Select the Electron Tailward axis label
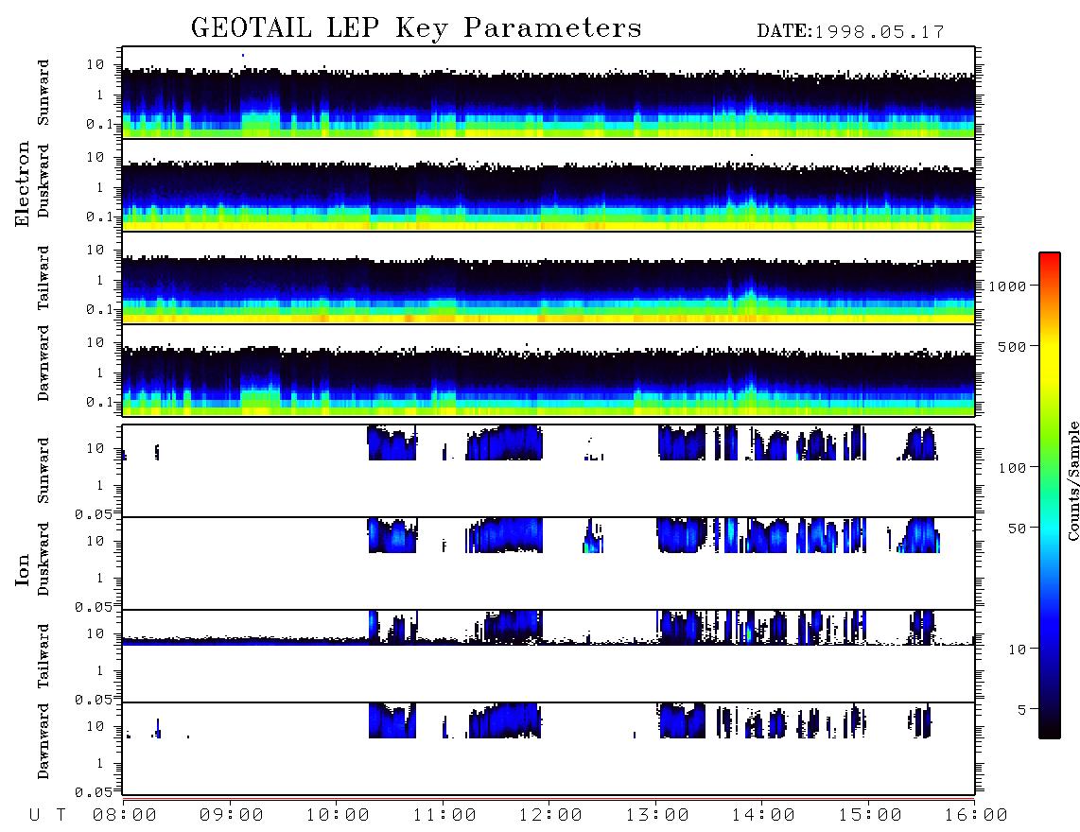 pyautogui.click(x=43, y=278)
